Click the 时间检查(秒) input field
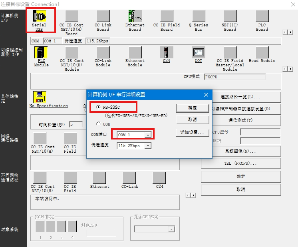 tap(76, 125)
